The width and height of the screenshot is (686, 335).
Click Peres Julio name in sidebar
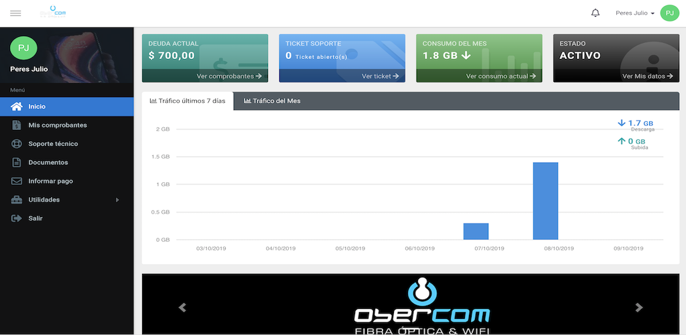coord(29,69)
